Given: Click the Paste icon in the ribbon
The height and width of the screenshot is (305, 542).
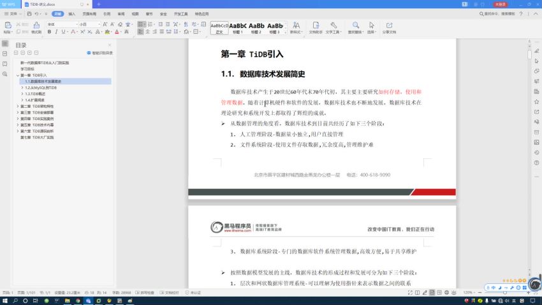Looking at the screenshot, I should (x=7, y=26).
